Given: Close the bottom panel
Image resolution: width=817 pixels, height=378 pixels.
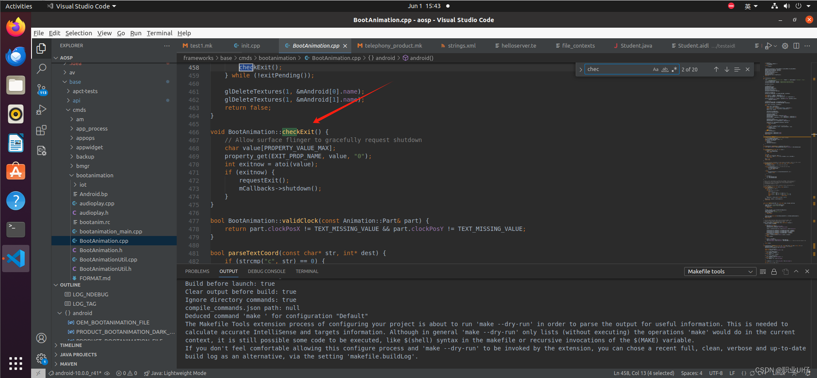Looking at the screenshot, I should (807, 271).
